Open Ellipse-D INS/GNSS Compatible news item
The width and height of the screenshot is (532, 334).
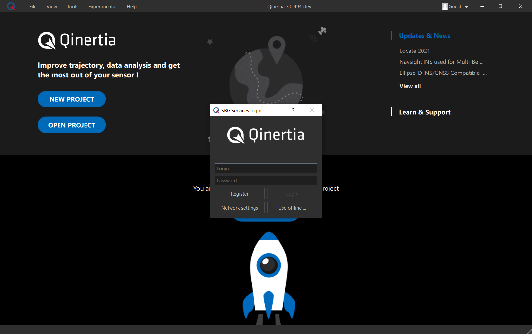pyautogui.click(x=443, y=73)
